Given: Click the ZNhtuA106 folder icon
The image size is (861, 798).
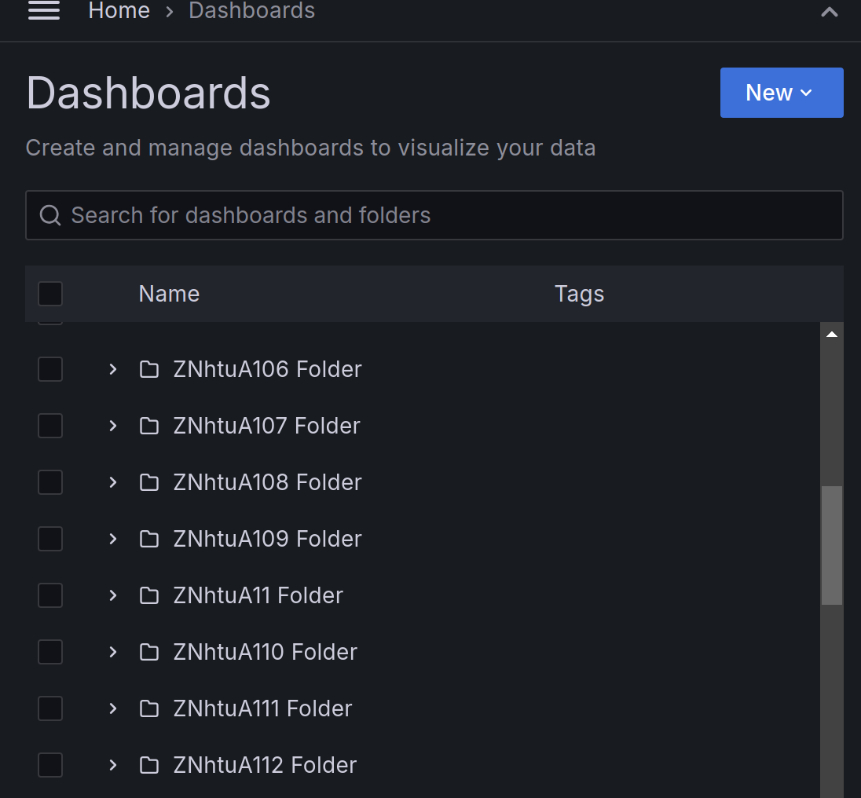Looking at the screenshot, I should [x=149, y=369].
